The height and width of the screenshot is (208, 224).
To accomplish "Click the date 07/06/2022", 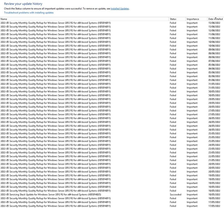I will pos(214,61).
